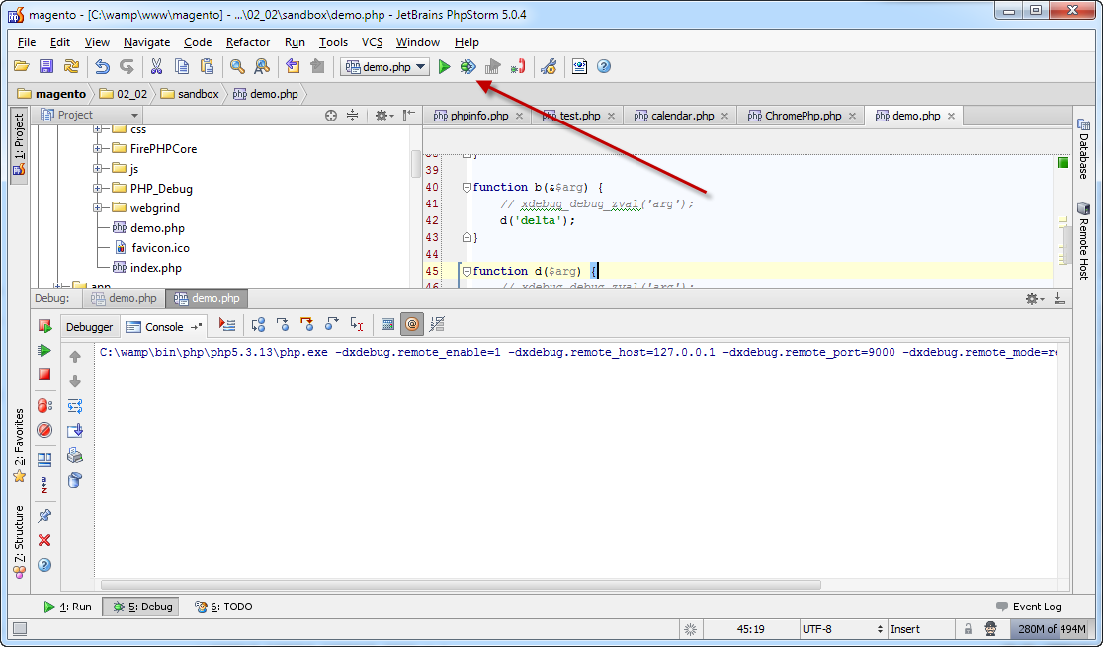Click the Step Out icon
The image size is (1103, 647).
tap(332, 324)
